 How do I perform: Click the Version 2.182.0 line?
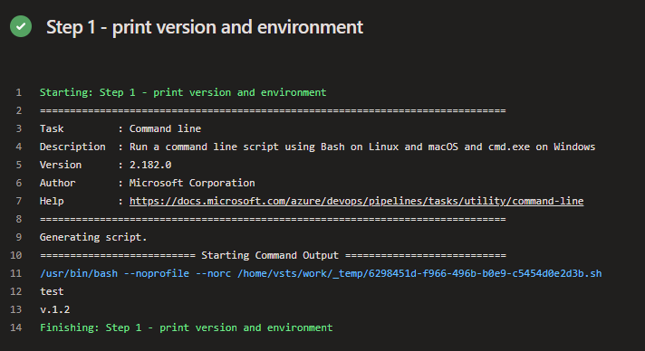pos(105,165)
